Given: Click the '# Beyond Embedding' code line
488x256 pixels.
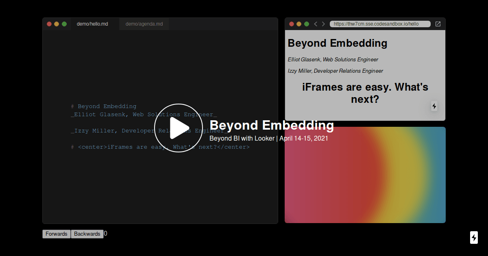Looking at the screenshot, I should point(104,106).
